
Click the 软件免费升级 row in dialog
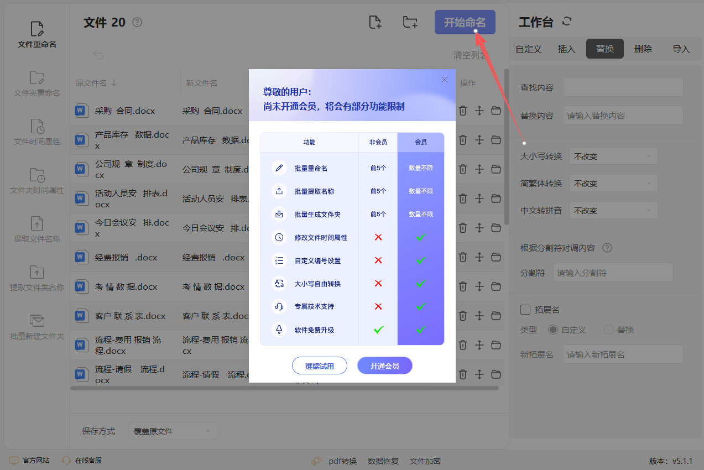click(x=352, y=330)
